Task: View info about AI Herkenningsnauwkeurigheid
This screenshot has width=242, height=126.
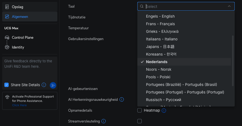Action: coord(122,99)
